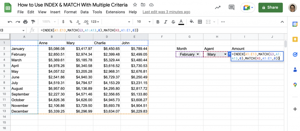Open the 123 more formats dropdown
300x131 pixels.
(x=95, y=22)
